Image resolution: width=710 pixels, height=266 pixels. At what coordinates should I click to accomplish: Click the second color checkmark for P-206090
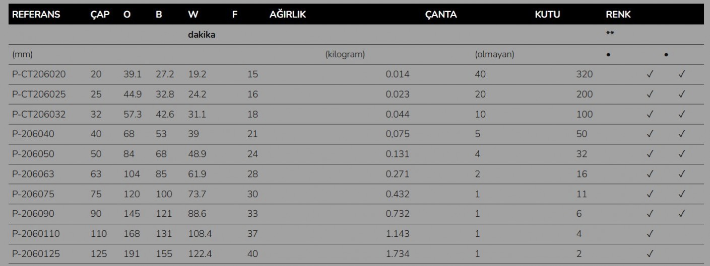pos(682,214)
